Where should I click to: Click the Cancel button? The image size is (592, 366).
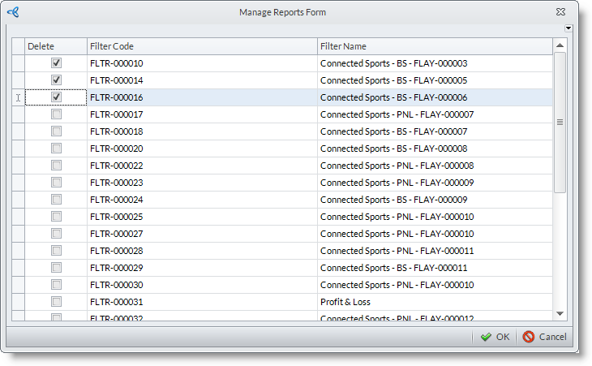coord(544,337)
